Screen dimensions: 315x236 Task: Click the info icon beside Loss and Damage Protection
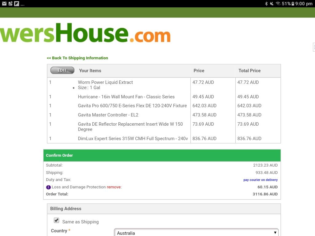pyautogui.click(x=48, y=187)
